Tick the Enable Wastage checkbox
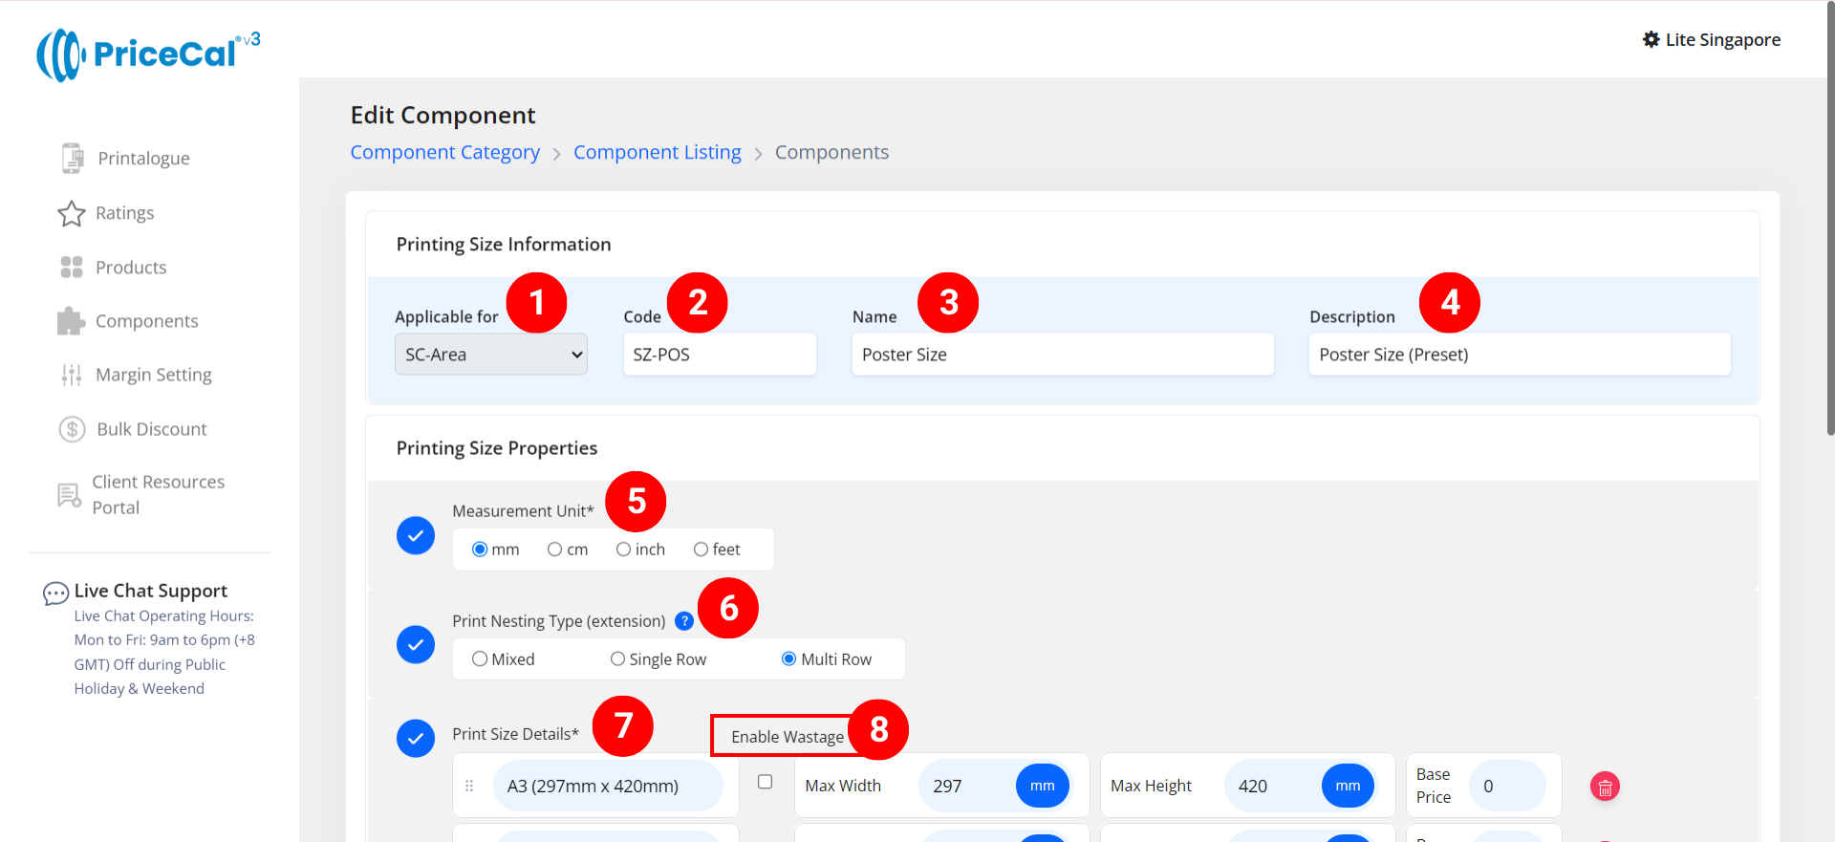 click(x=765, y=782)
